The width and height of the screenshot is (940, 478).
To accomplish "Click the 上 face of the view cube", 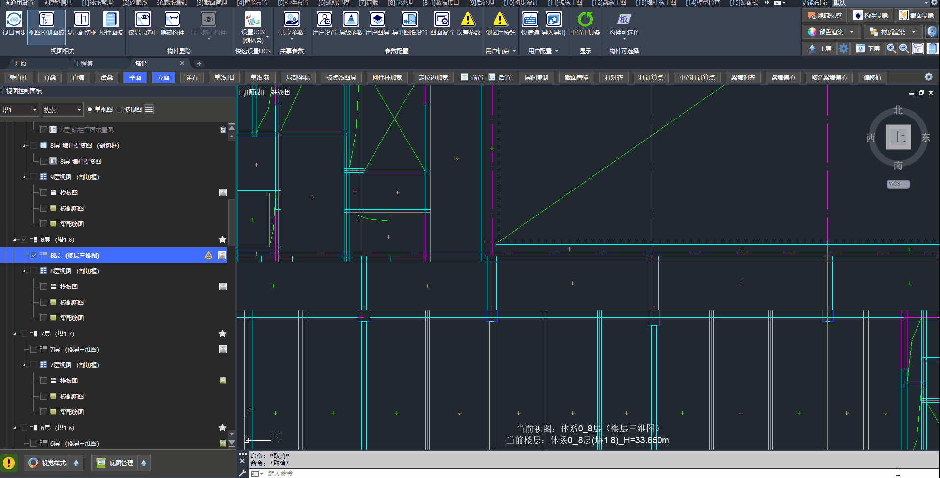I will point(898,137).
